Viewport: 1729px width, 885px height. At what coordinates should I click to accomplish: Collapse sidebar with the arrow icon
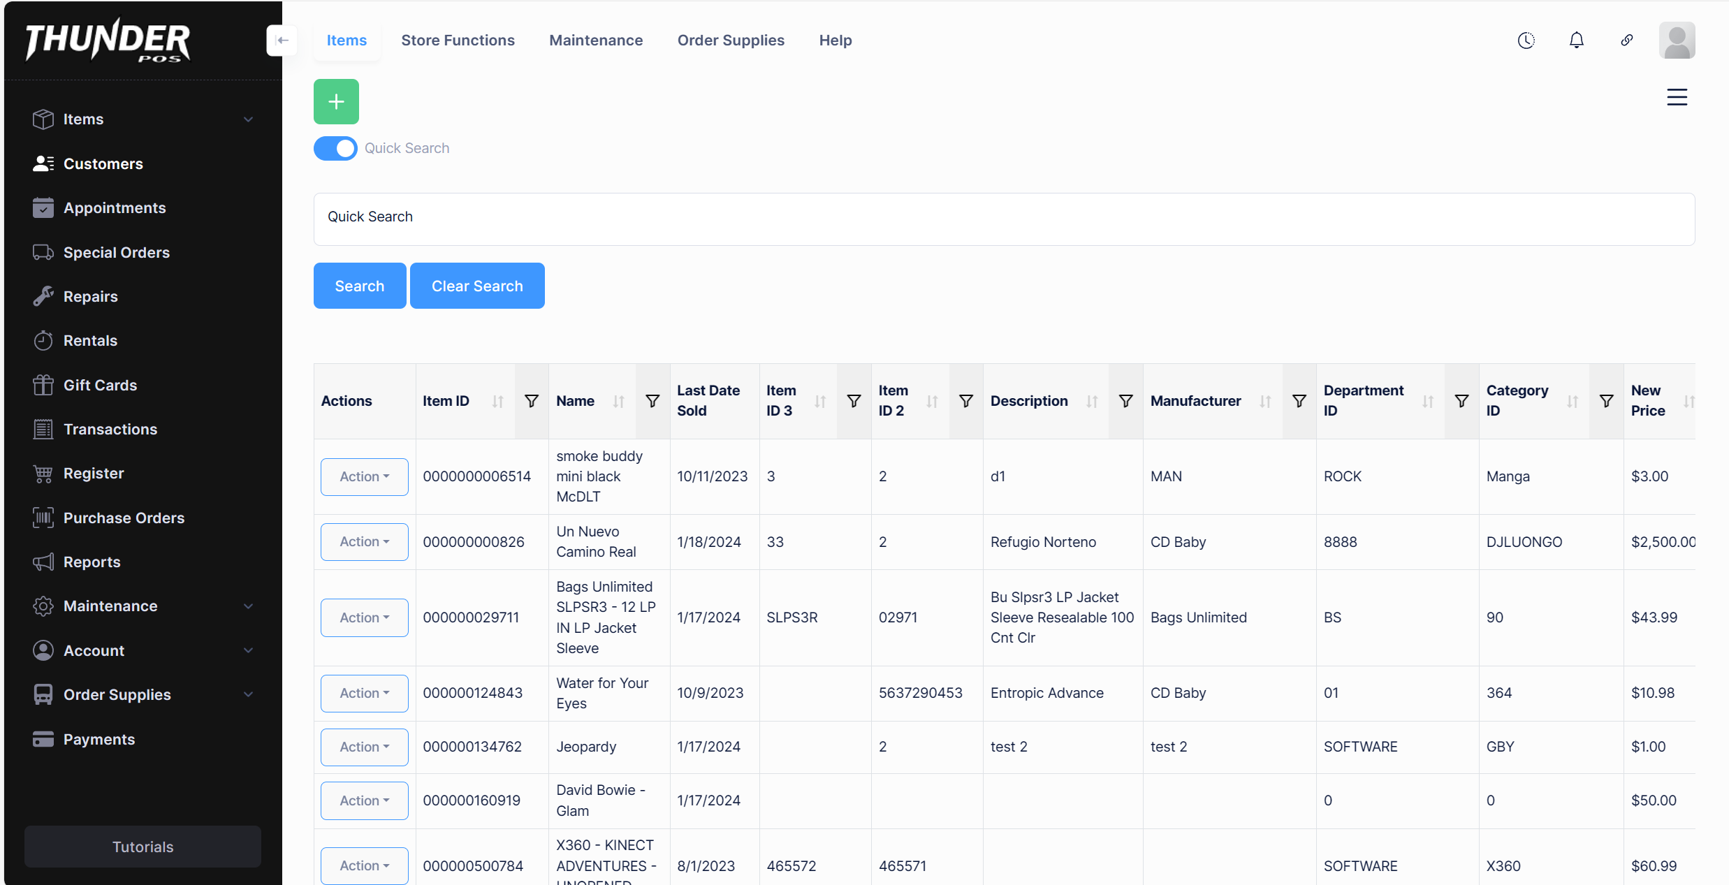(x=282, y=41)
